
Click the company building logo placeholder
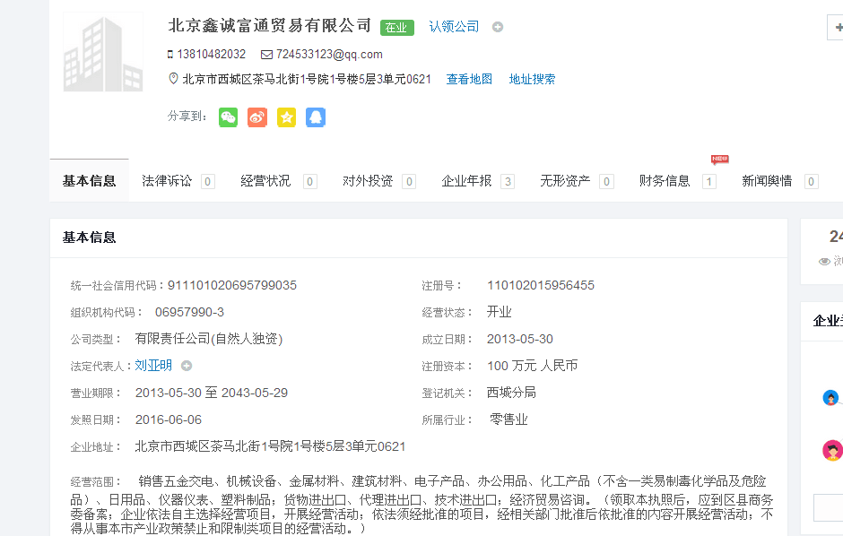click(102, 52)
